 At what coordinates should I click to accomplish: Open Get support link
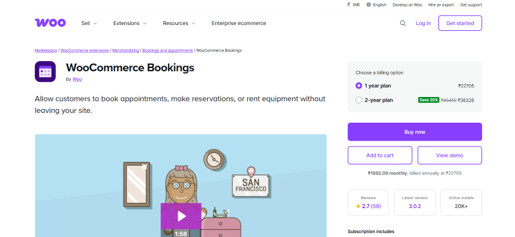tap(471, 5)
